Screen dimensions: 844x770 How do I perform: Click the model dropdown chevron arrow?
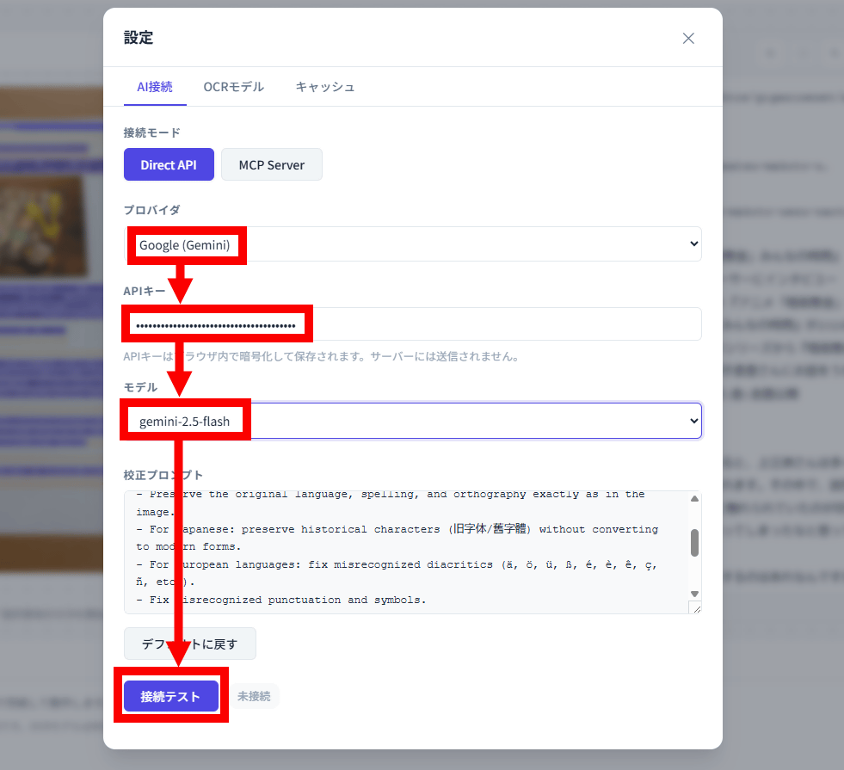[x=693, y=421]
